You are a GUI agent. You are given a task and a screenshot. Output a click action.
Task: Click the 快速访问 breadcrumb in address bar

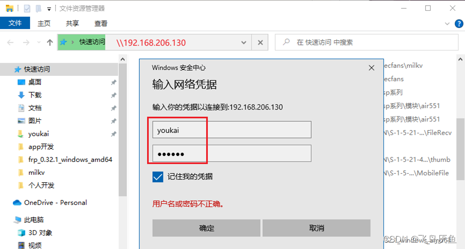(92, 42)
